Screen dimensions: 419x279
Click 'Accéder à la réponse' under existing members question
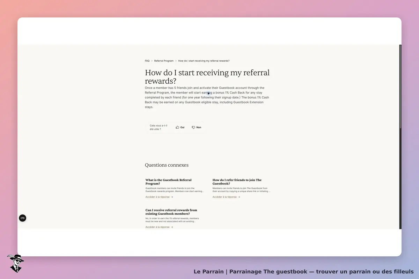[157, 227]
